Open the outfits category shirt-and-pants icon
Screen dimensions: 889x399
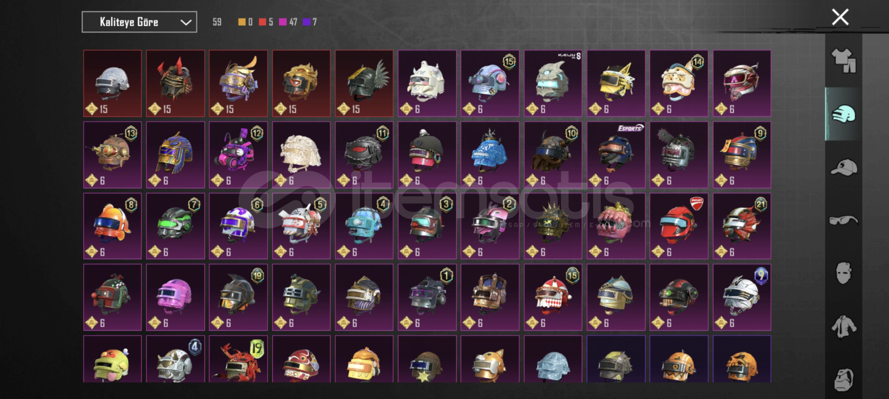(844, 61)
